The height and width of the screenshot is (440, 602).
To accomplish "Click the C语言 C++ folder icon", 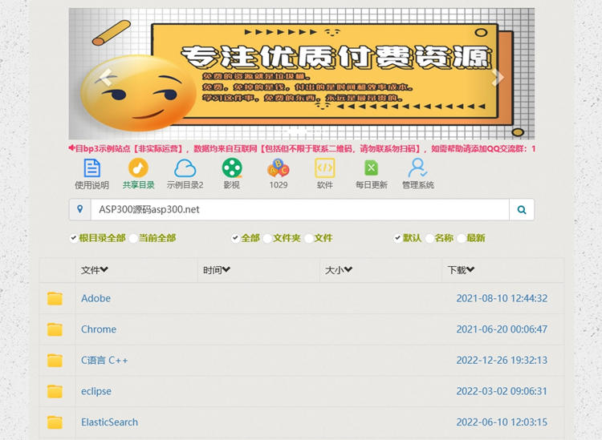I will click(x=55, y=361).
